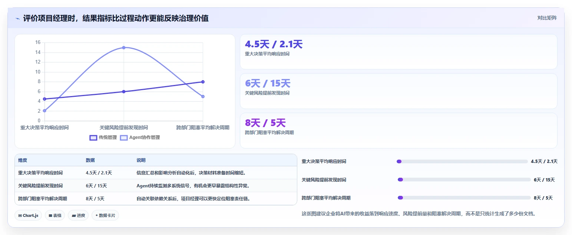
Task: Select the Chart.js tag chip
Action: coord(28,215)
